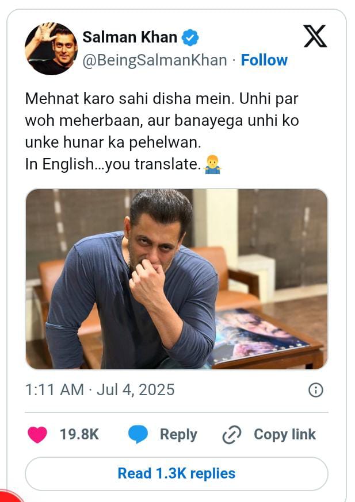Open the embedded tweet photo
The height and width of the screenshot is (502, 355).
[x=176, y=279]
